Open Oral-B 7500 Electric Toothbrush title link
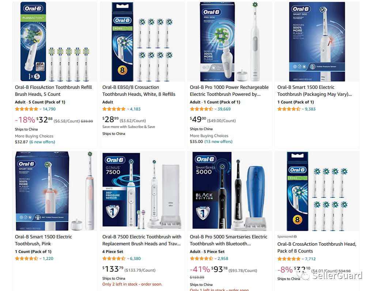 tap(142, 240)
